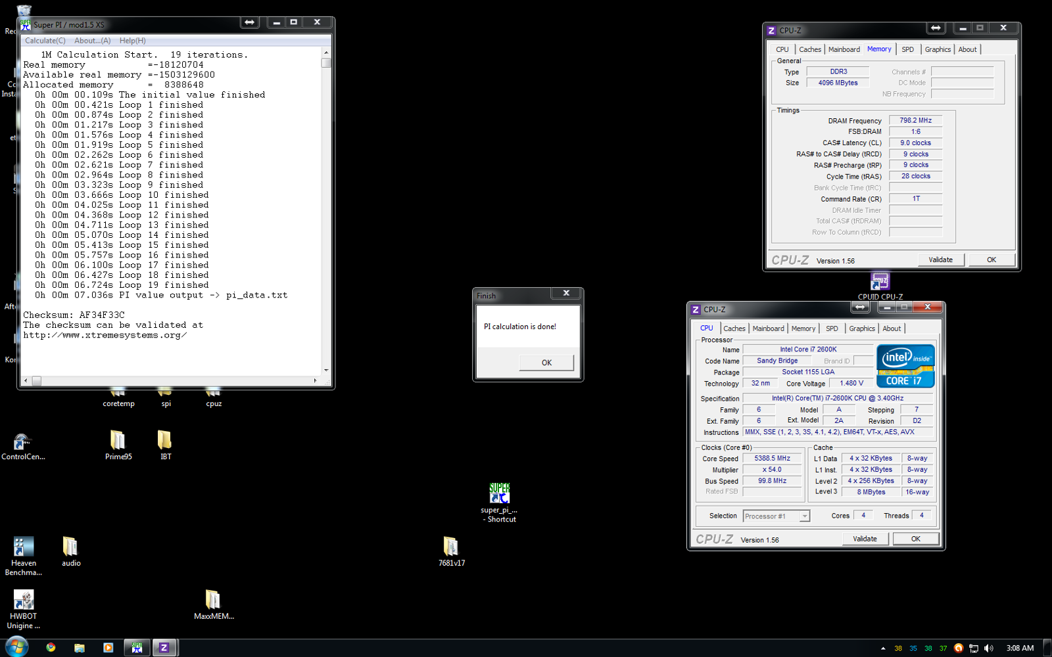Click Validate in the Memory CPU-Z window

pyautogui.click(x=940, y=260)
